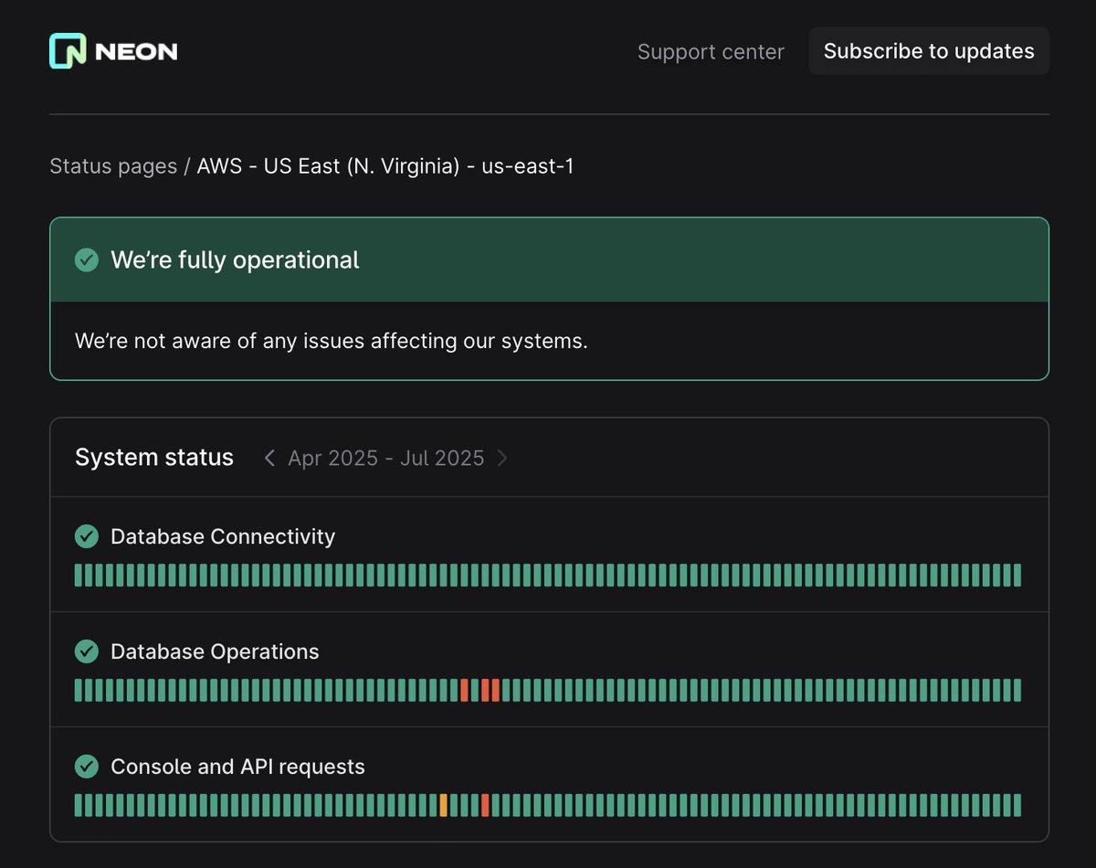Click the first Database Connectivity uptime bar

(x=79, y=575)
